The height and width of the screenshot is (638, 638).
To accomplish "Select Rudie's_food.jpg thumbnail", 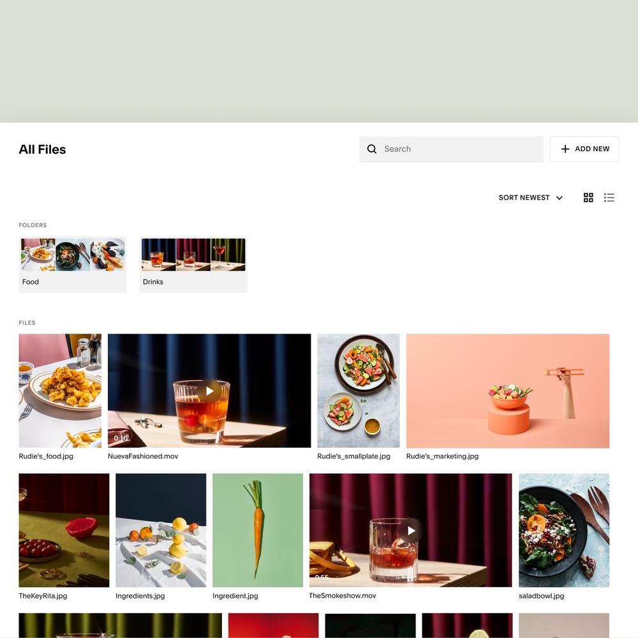I will (60, 390).
